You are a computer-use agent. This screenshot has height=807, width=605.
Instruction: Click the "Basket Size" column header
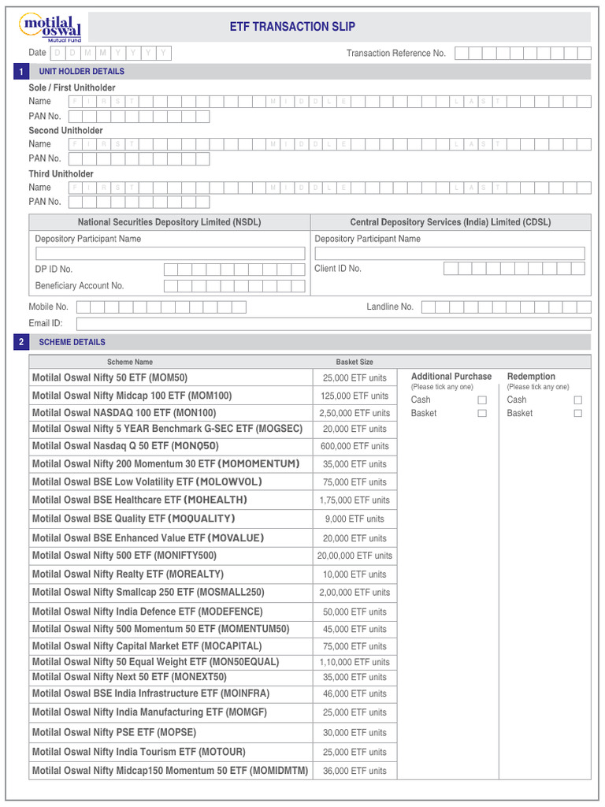(x=354, y=363)
